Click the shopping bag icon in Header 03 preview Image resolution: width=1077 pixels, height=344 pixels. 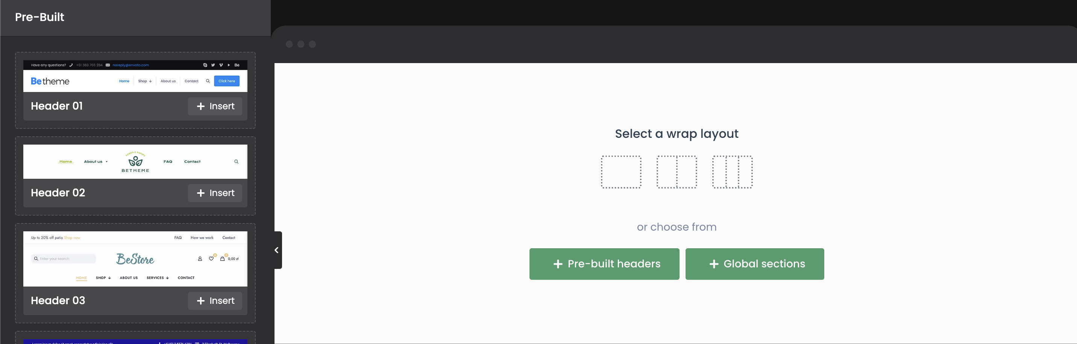tap(222, 258)
